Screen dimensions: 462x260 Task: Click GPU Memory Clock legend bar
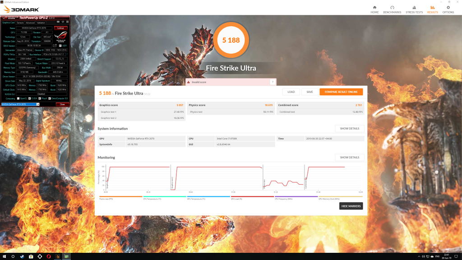tap(341, 197)
